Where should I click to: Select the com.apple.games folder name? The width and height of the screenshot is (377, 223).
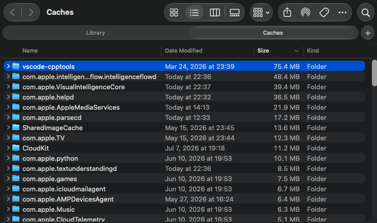pos(50,179)
